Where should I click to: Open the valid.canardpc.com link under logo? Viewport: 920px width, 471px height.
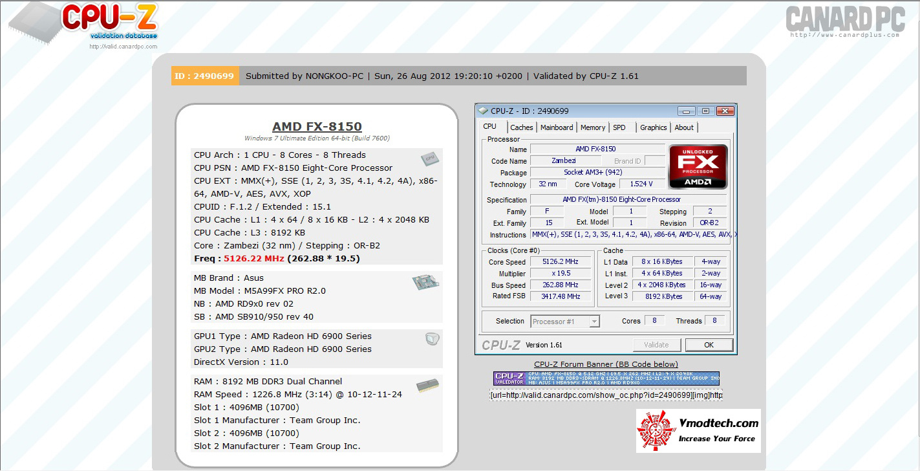coord(123,47)
